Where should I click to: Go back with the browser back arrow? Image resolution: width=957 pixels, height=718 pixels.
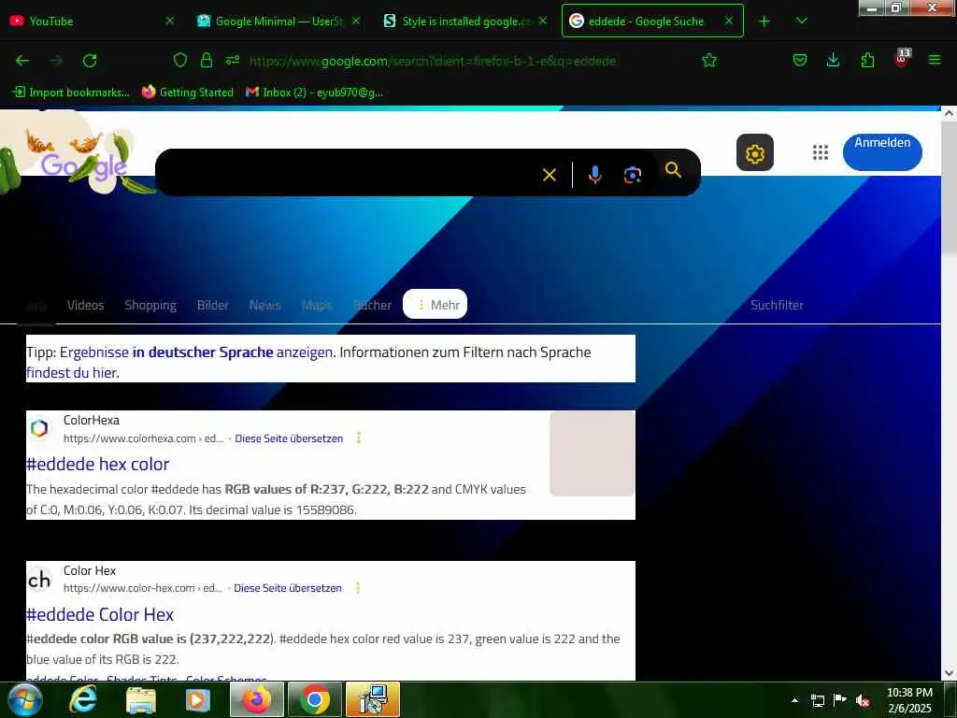[22, 61]
